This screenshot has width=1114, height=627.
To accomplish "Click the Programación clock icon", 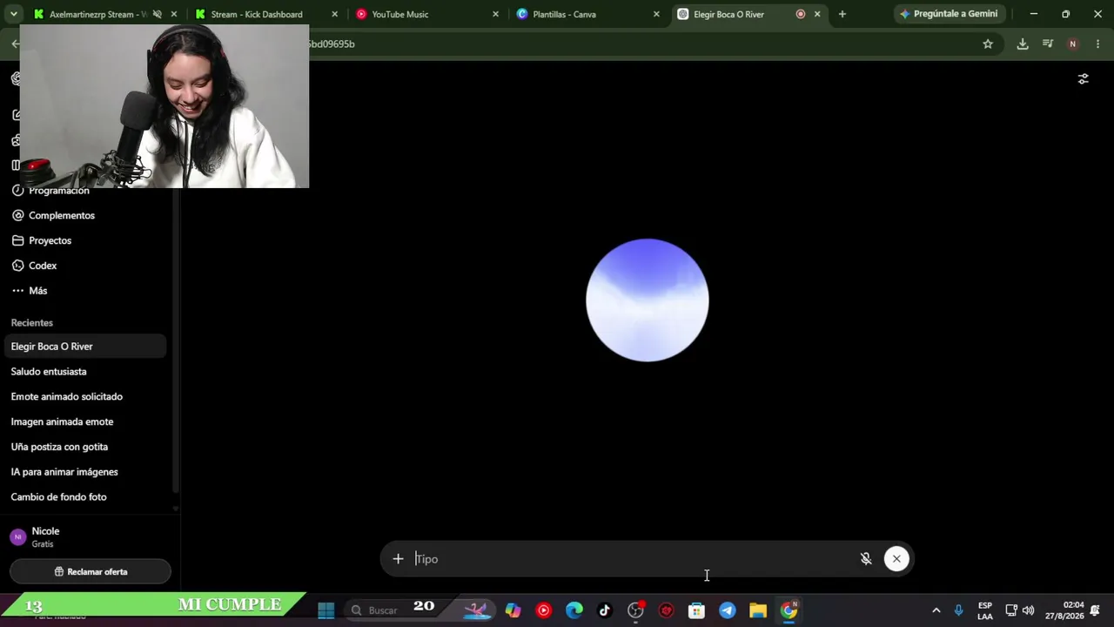I will (x=17, y=190).
